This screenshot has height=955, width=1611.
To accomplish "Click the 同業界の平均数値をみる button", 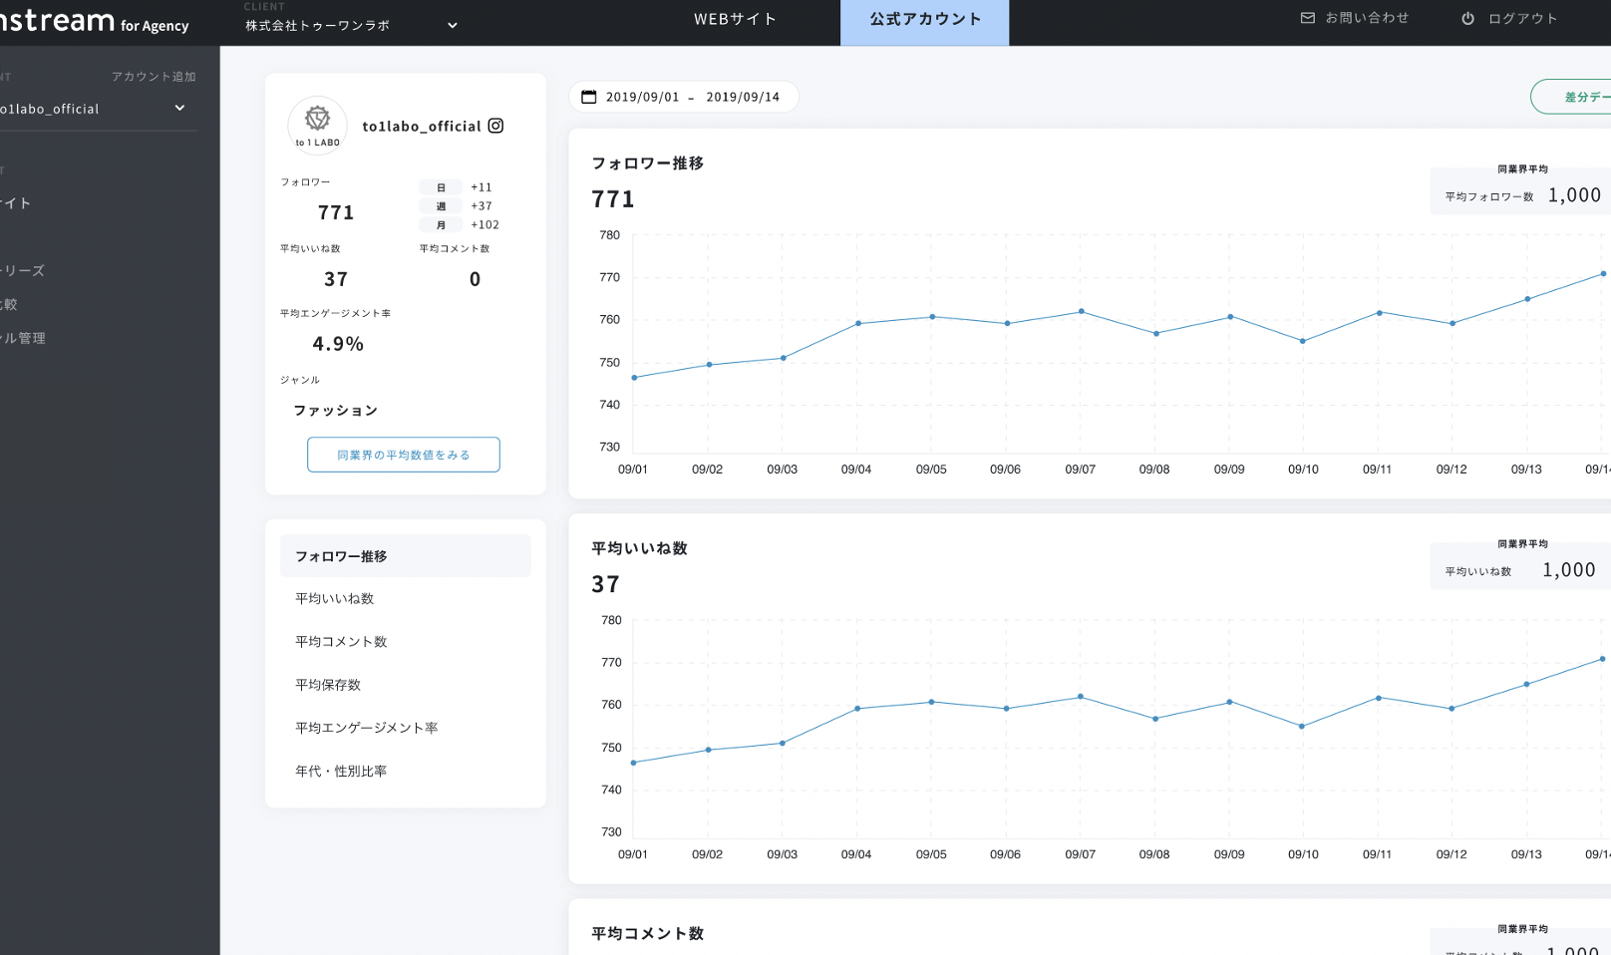I will coord(403,455).
